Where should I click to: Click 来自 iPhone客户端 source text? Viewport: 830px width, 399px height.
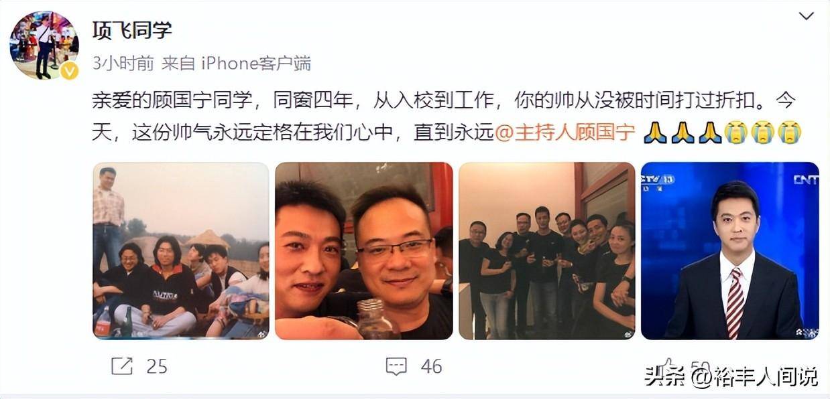(236, 64)
